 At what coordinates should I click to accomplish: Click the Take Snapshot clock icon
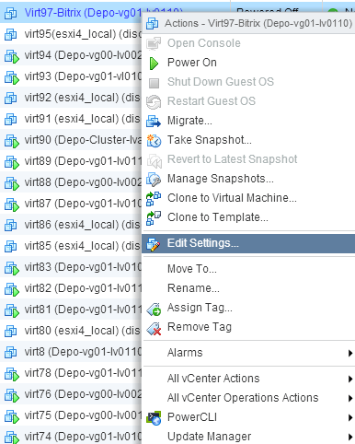154,140
